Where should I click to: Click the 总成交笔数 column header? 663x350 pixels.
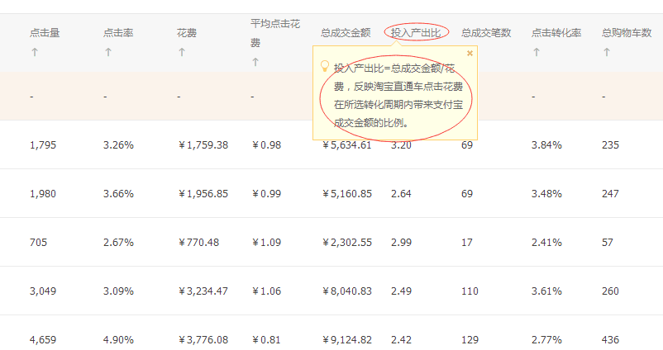pos(486,33)
